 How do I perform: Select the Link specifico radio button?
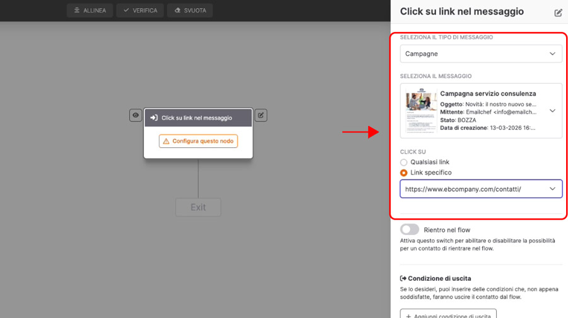pos(404,173)
